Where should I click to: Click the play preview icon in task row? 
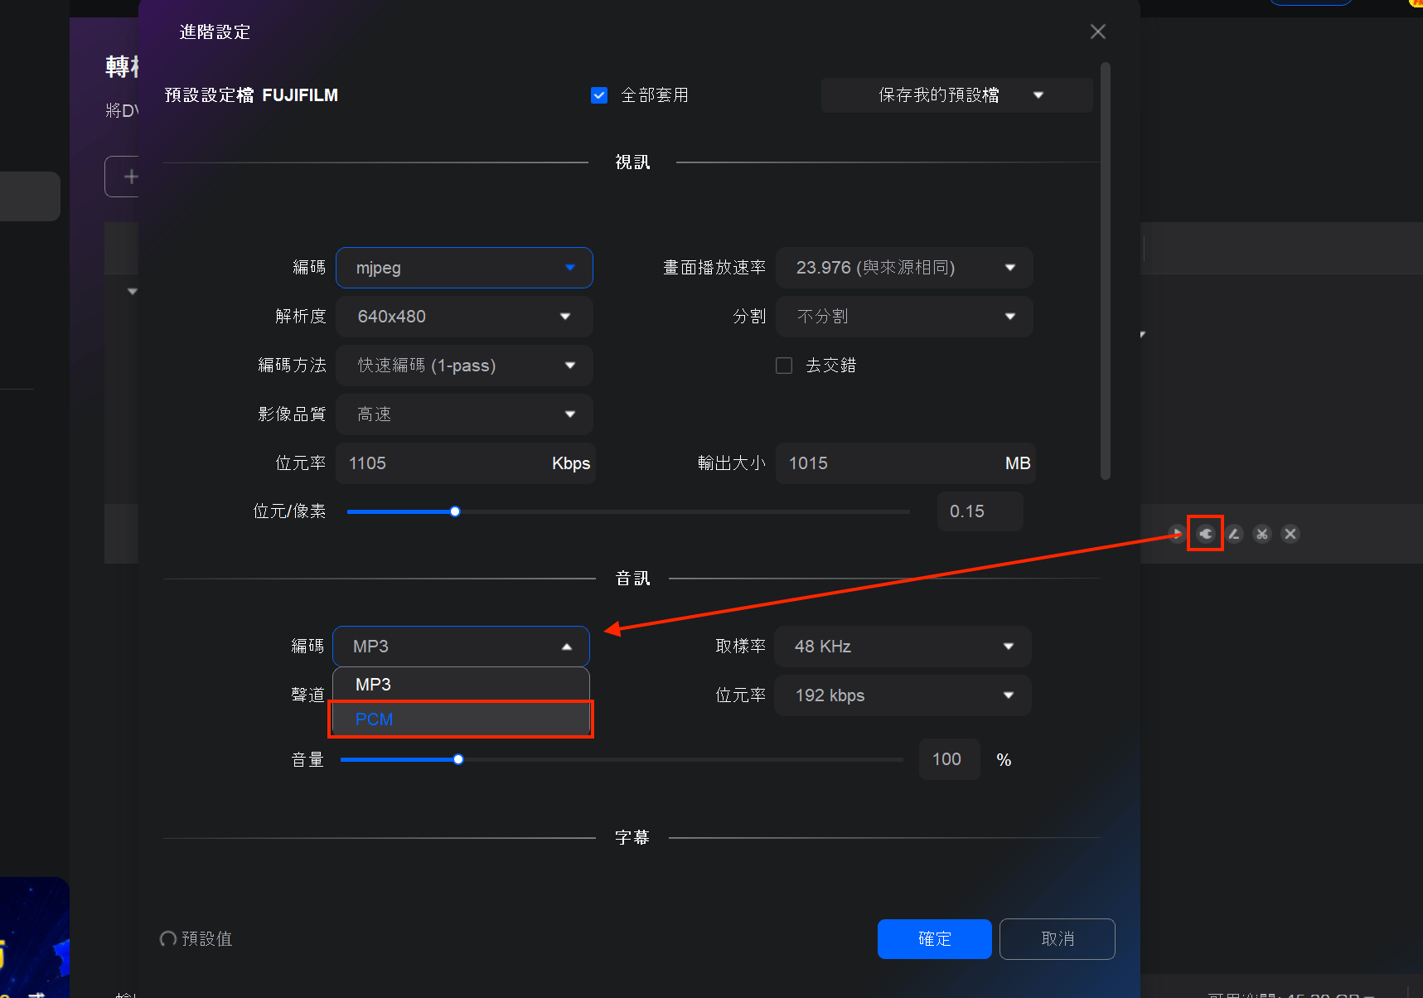tap(1177, 534)
